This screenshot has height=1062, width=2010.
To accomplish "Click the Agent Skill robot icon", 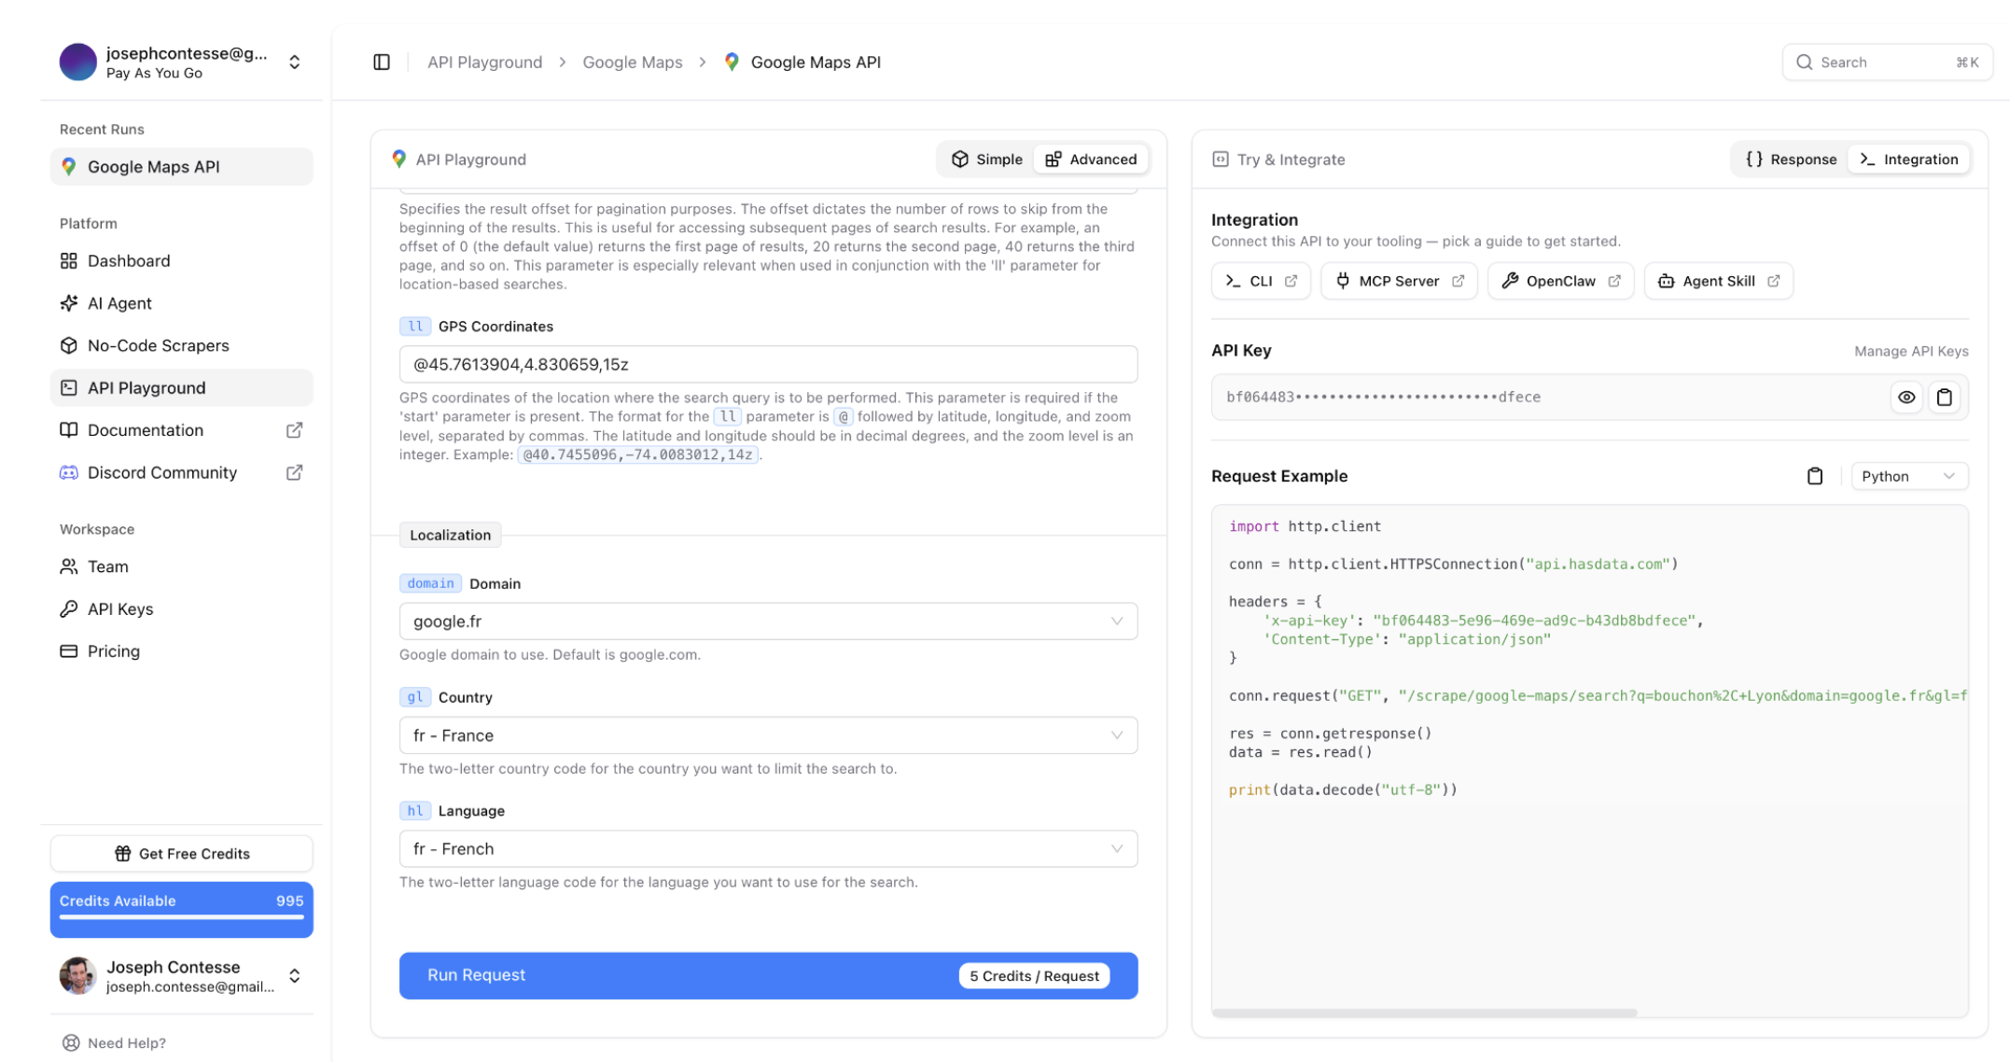I will click(1666, 281).
